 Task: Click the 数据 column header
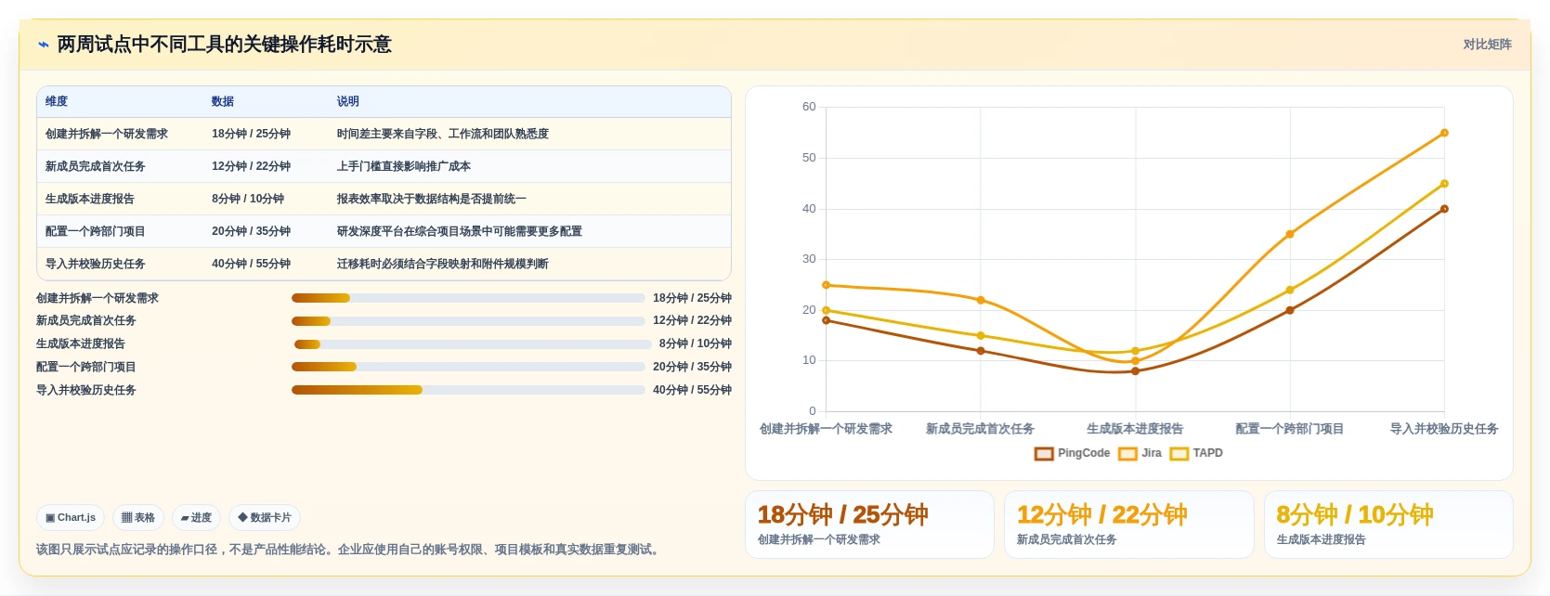[x=223, y=102]
